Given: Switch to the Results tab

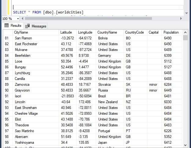Looking at the screenshot, I should pyautogui.click(x=16, y=26).
